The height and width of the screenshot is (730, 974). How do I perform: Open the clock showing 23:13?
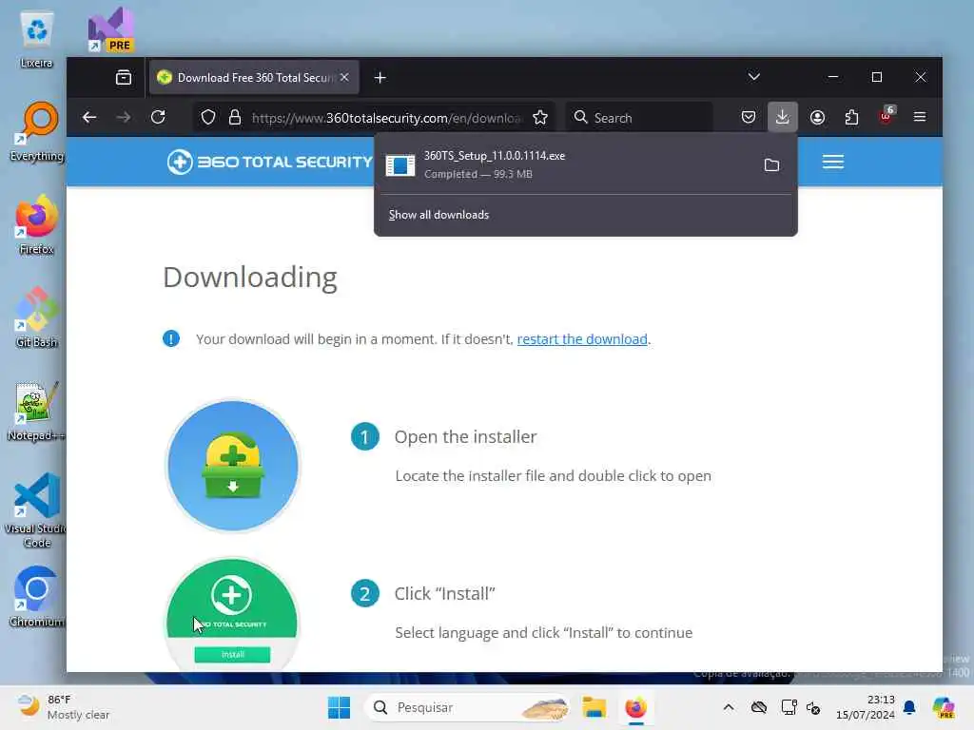[x=866, y=707]
